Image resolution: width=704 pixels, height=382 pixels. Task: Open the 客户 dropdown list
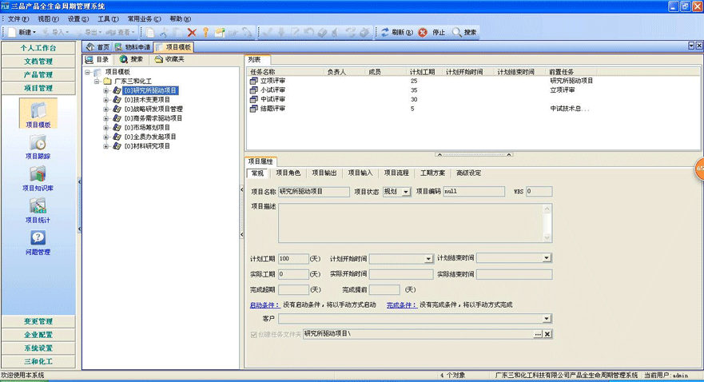click(x=547, y=319)
